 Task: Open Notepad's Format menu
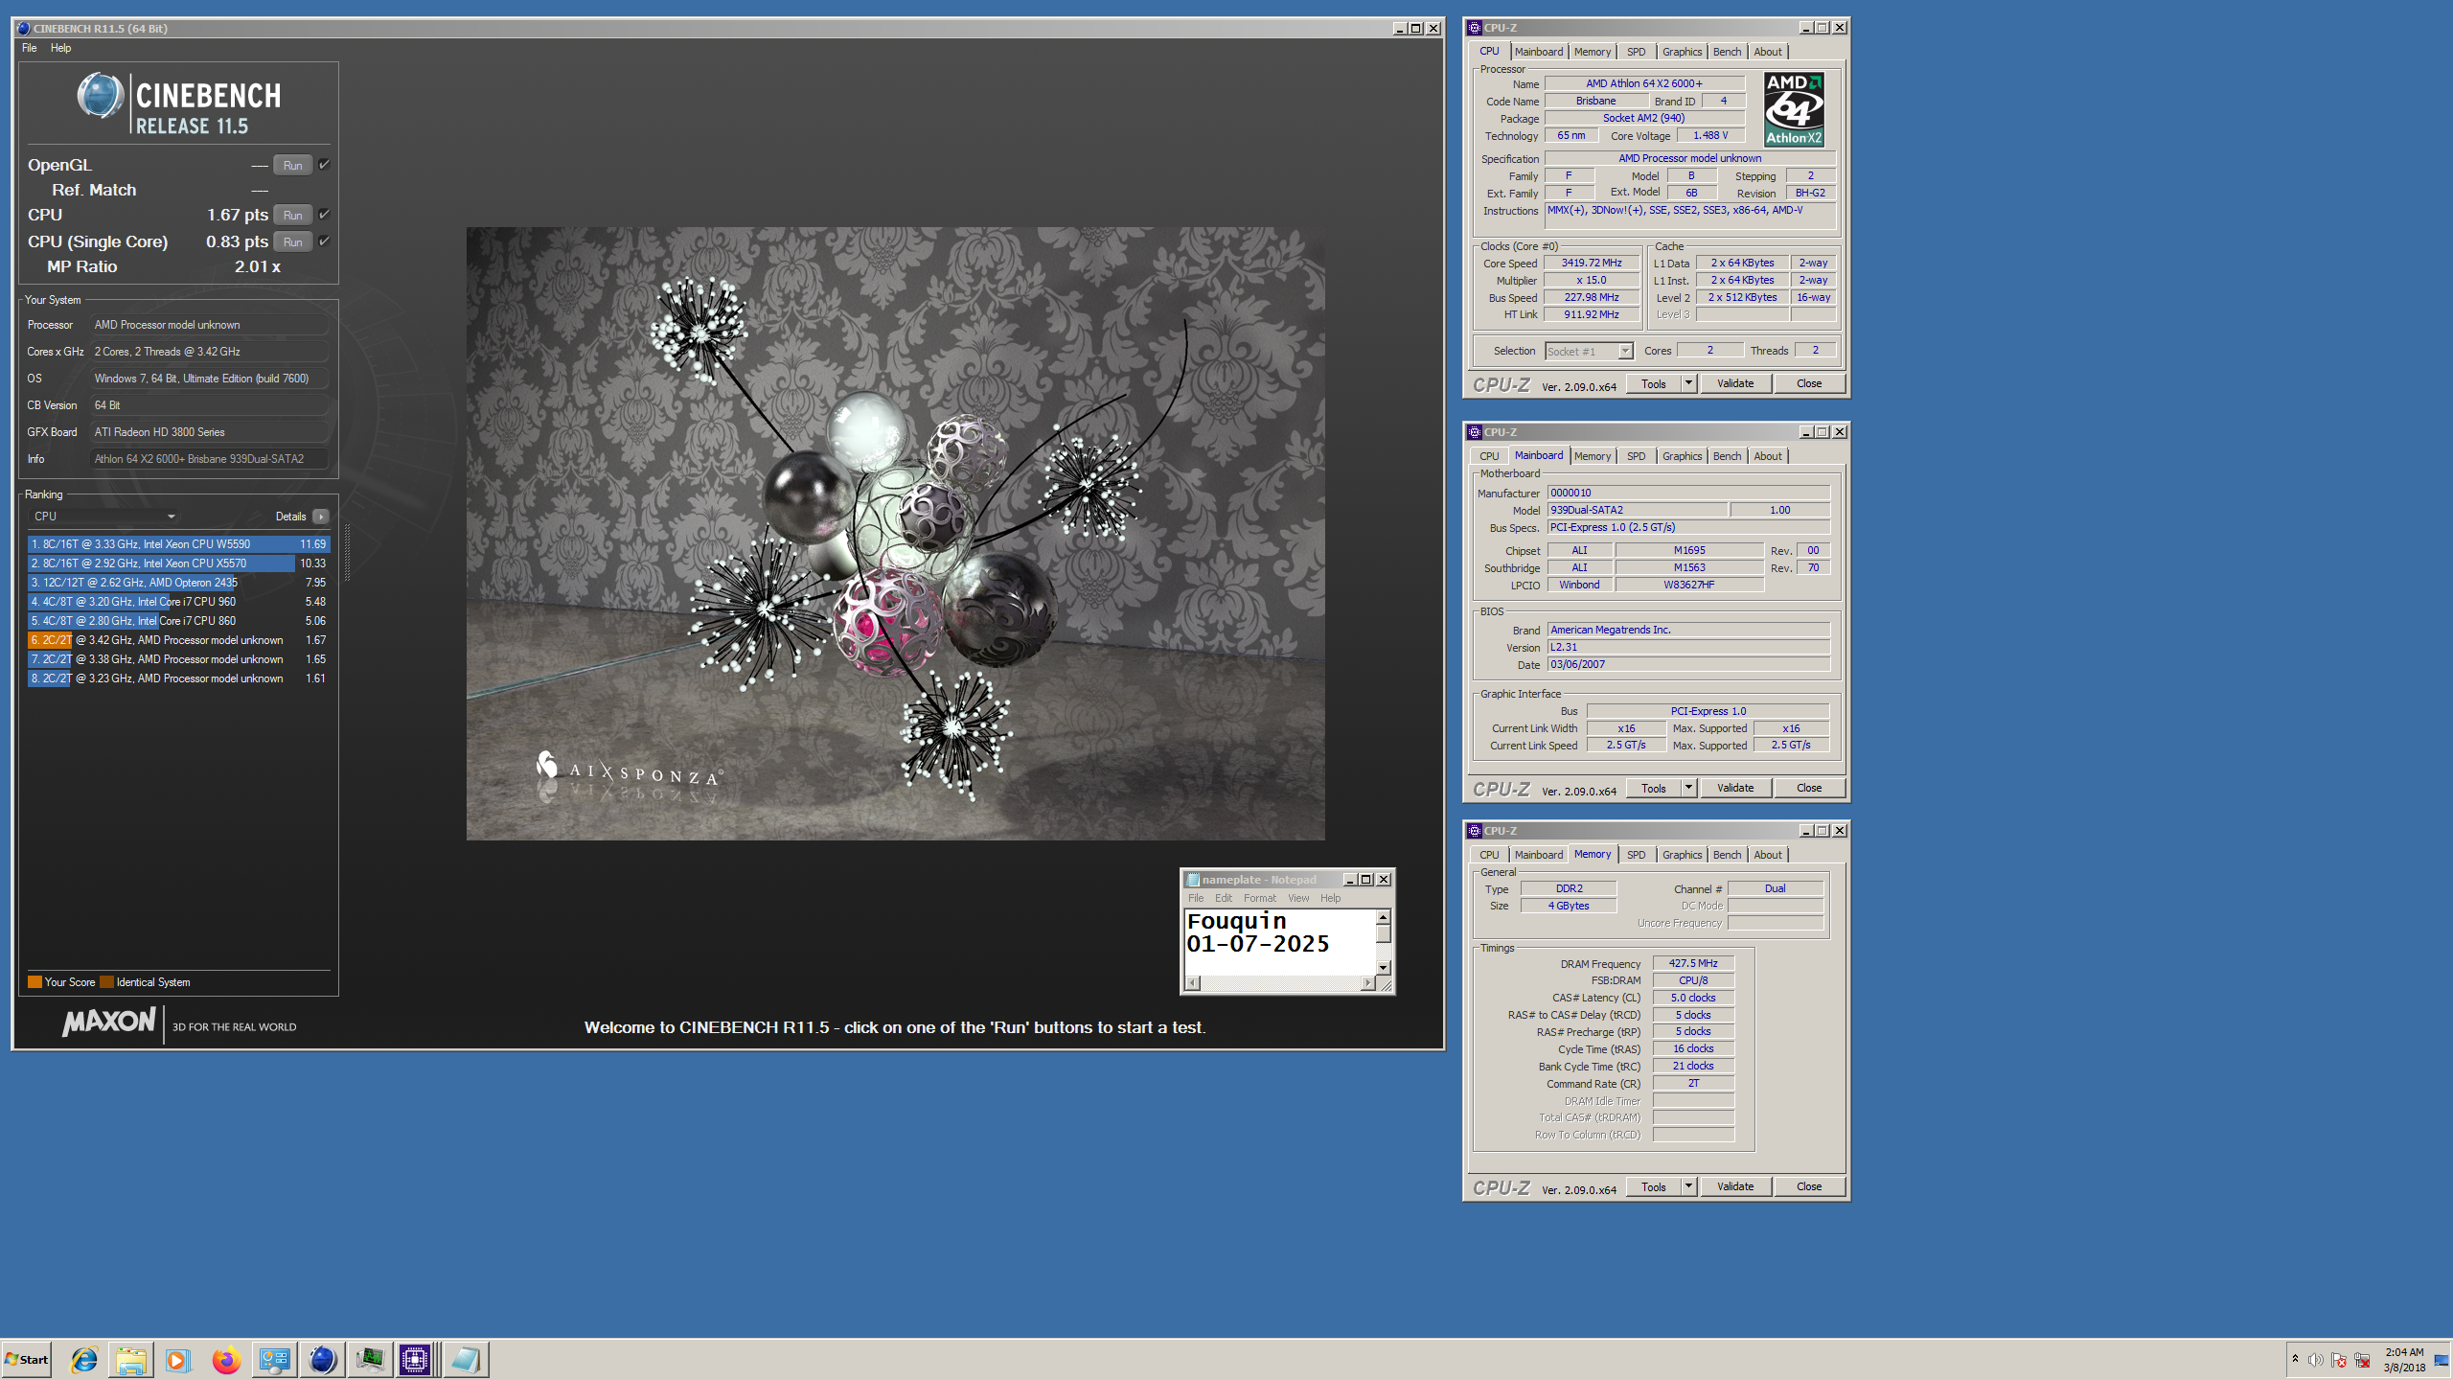[1259, 898]
